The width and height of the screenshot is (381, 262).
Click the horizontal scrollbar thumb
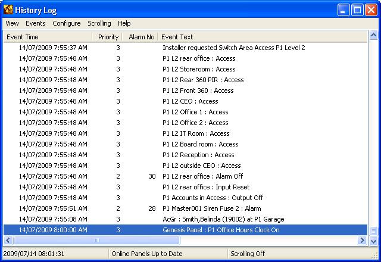pyautogui.click(x=96, y=241)
